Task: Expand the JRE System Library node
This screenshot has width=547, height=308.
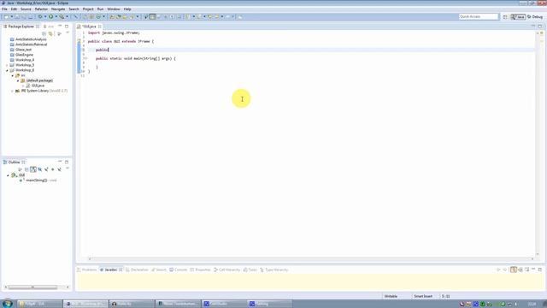Action: [x=13, y=91]
